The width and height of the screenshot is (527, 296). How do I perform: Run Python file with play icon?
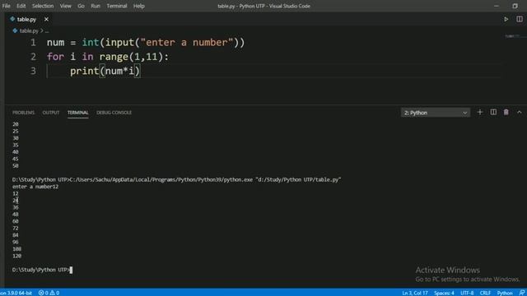506,20
